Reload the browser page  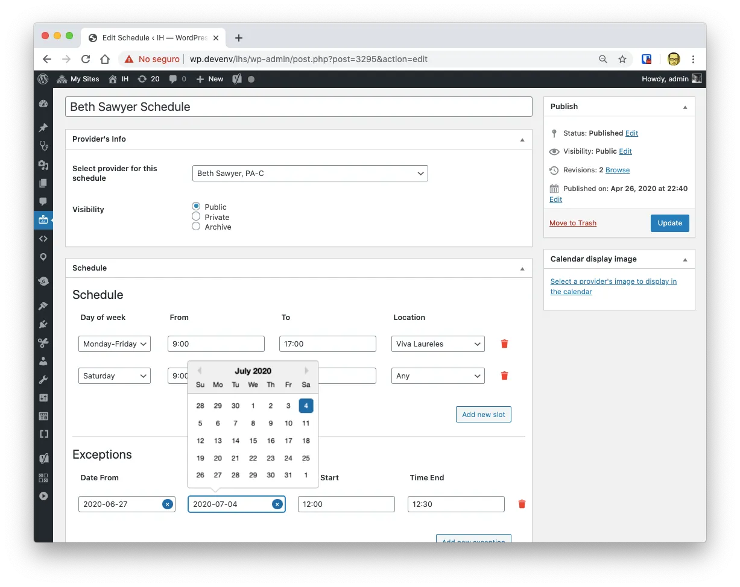tap(86, 59)
